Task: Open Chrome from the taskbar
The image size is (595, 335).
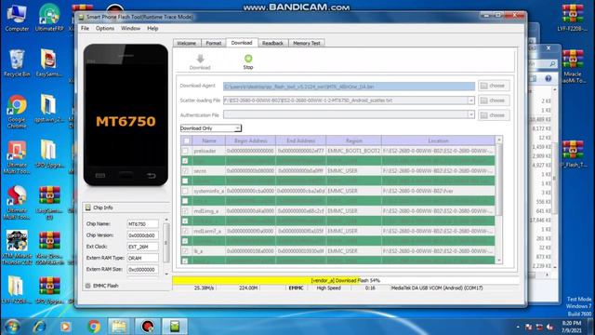Action: click(x=94, y=327)
